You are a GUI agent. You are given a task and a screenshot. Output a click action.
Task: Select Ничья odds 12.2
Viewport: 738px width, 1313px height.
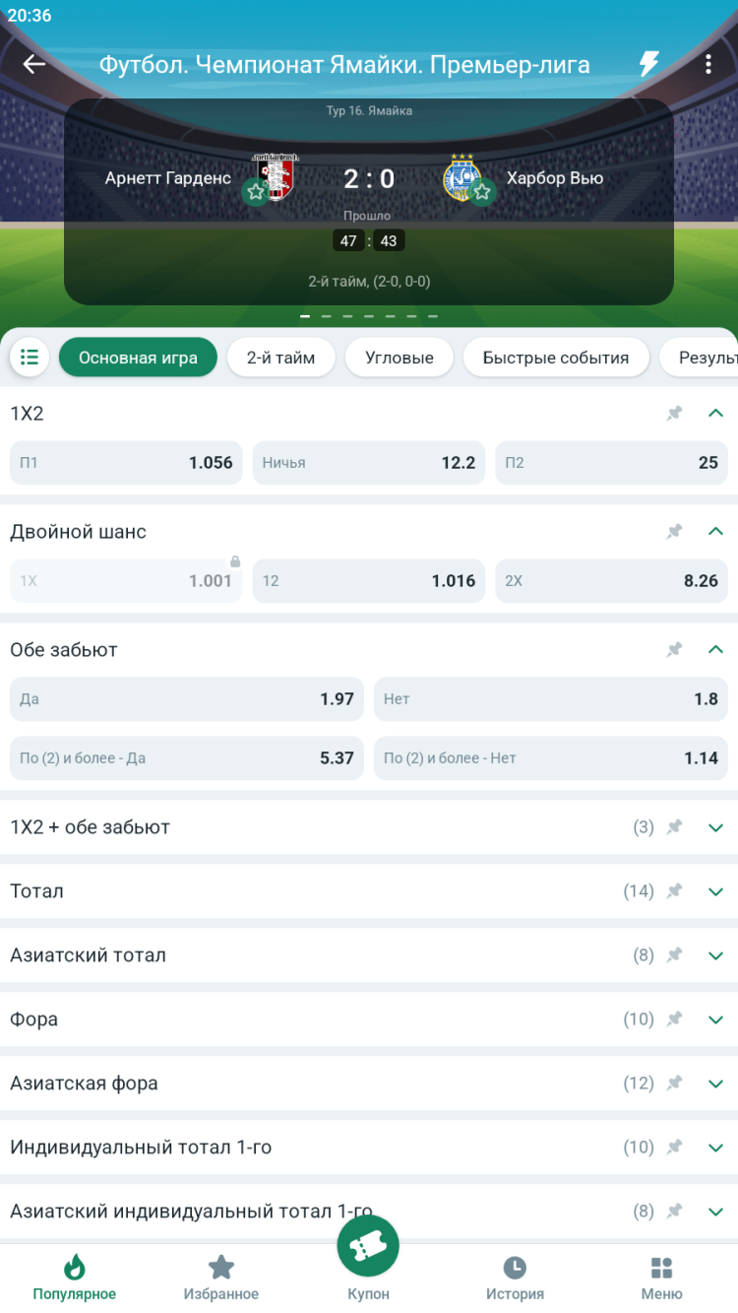[x=368, y=463]
